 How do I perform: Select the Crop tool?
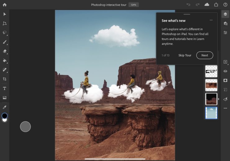point(5,79)
